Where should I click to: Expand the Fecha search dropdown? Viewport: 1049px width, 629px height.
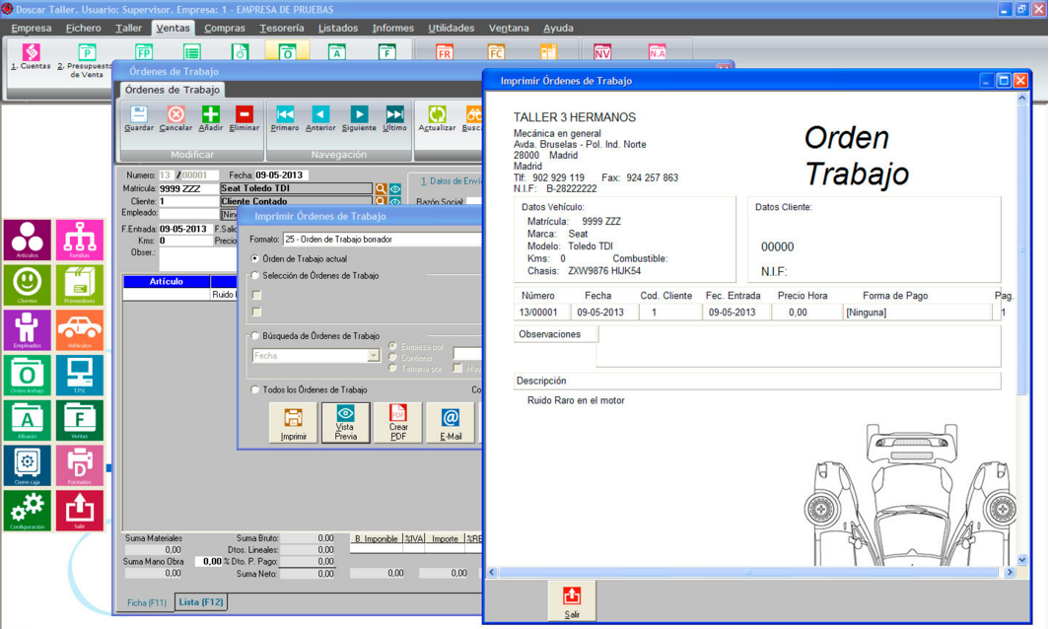tap(373, 356)
